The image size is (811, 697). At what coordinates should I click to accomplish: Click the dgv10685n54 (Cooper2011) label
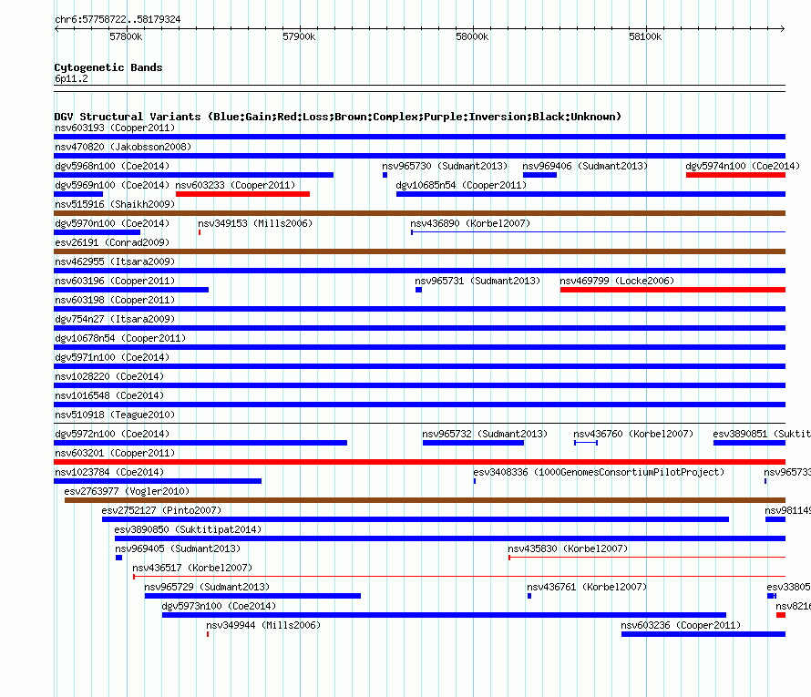(x=461, y=185)
